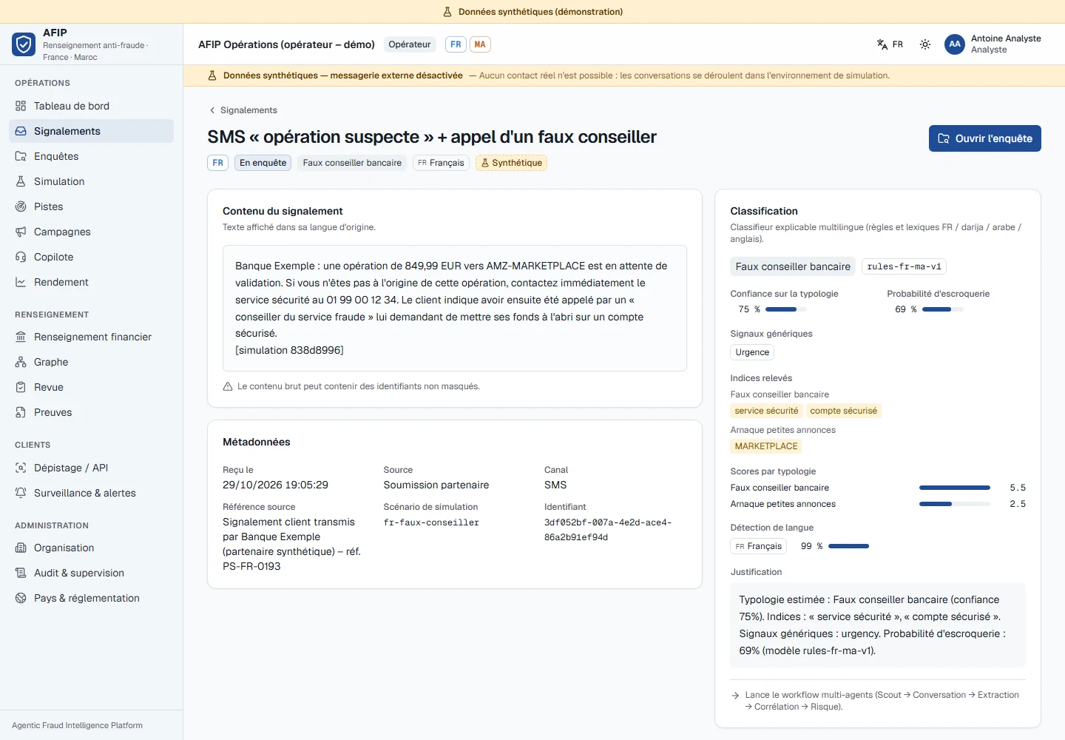The width and height of the screenshot is (1065, 740).
Task: Click the reported message content box
Action: coord(455,308)
